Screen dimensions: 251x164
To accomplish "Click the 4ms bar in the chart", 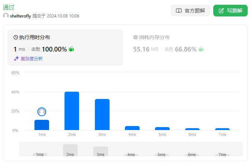I will point(132,128).
